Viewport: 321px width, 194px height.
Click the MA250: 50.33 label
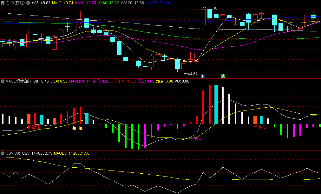[157, 3]
